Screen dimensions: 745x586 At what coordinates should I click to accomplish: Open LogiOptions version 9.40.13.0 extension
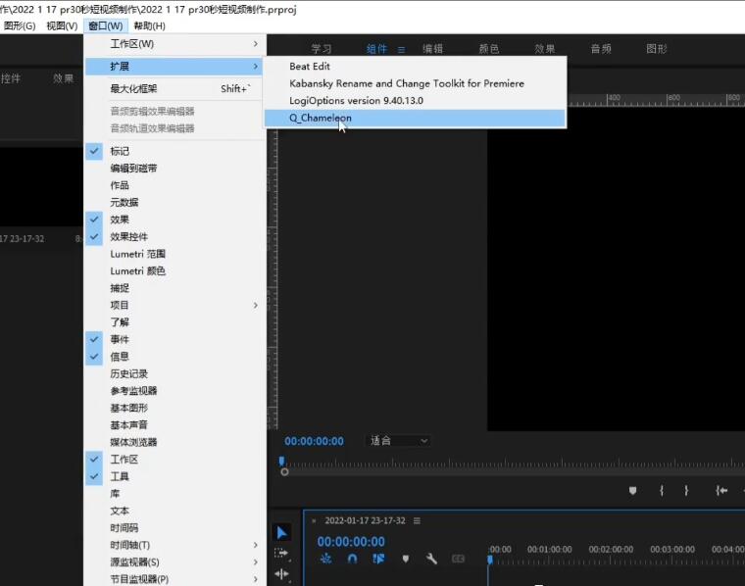(416, 100)
